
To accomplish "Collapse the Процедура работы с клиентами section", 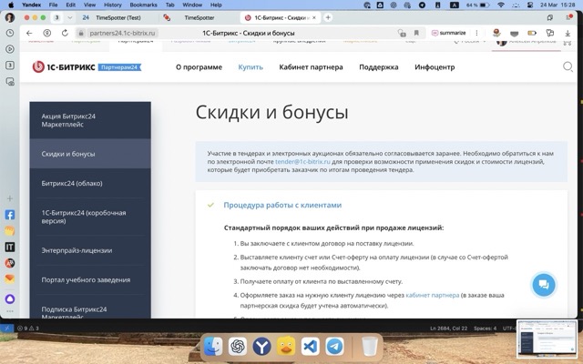I will point(282,206).
